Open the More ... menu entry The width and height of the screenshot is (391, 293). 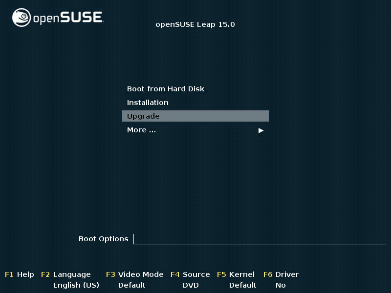(x=141, y=130)
